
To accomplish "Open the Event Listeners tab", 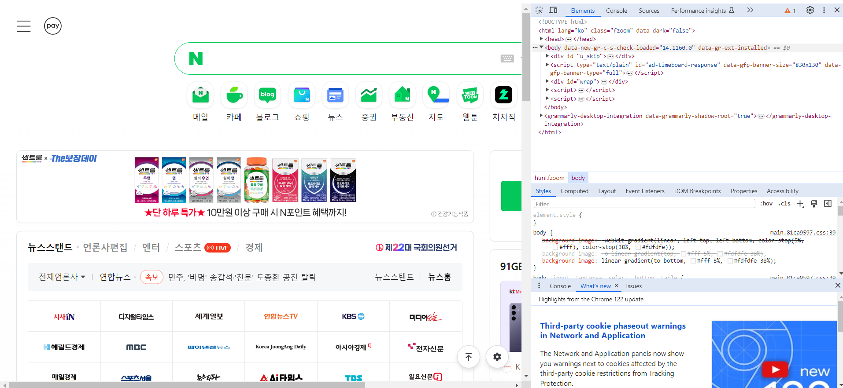I will 645,191.
